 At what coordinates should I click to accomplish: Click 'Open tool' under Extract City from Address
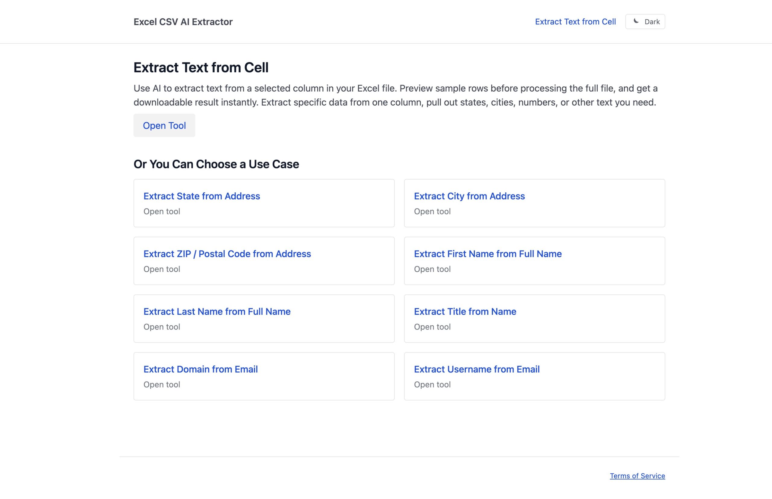pos(432,211)
